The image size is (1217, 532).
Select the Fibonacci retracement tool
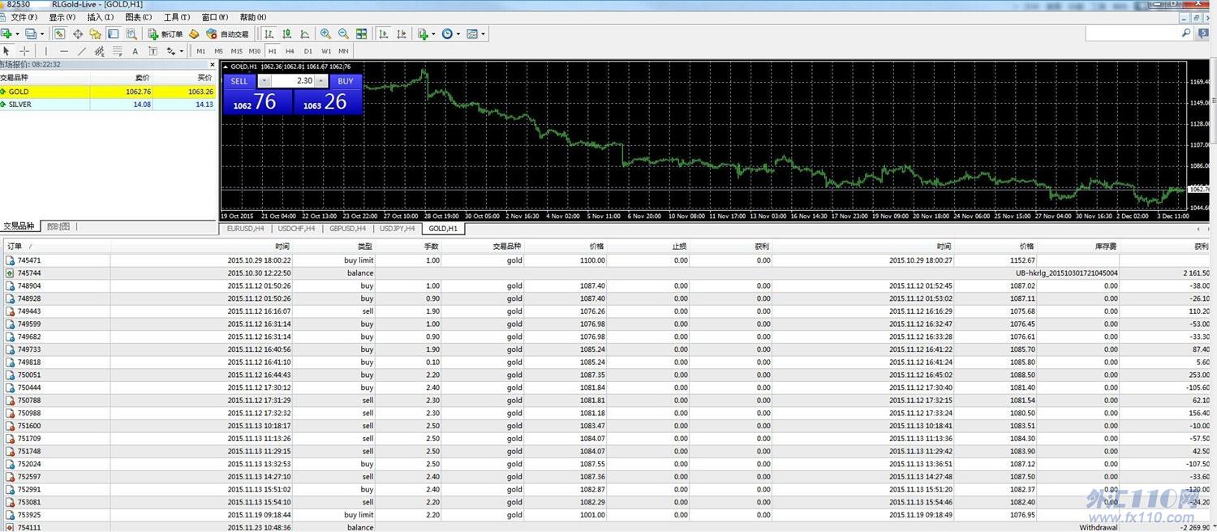click(118, 51)
